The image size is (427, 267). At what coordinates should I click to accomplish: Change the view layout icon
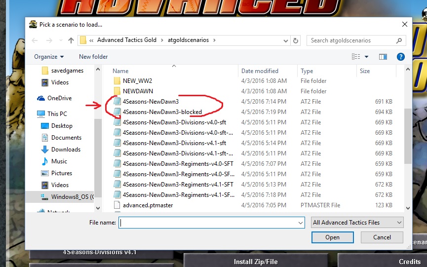[x=356, y=57]
